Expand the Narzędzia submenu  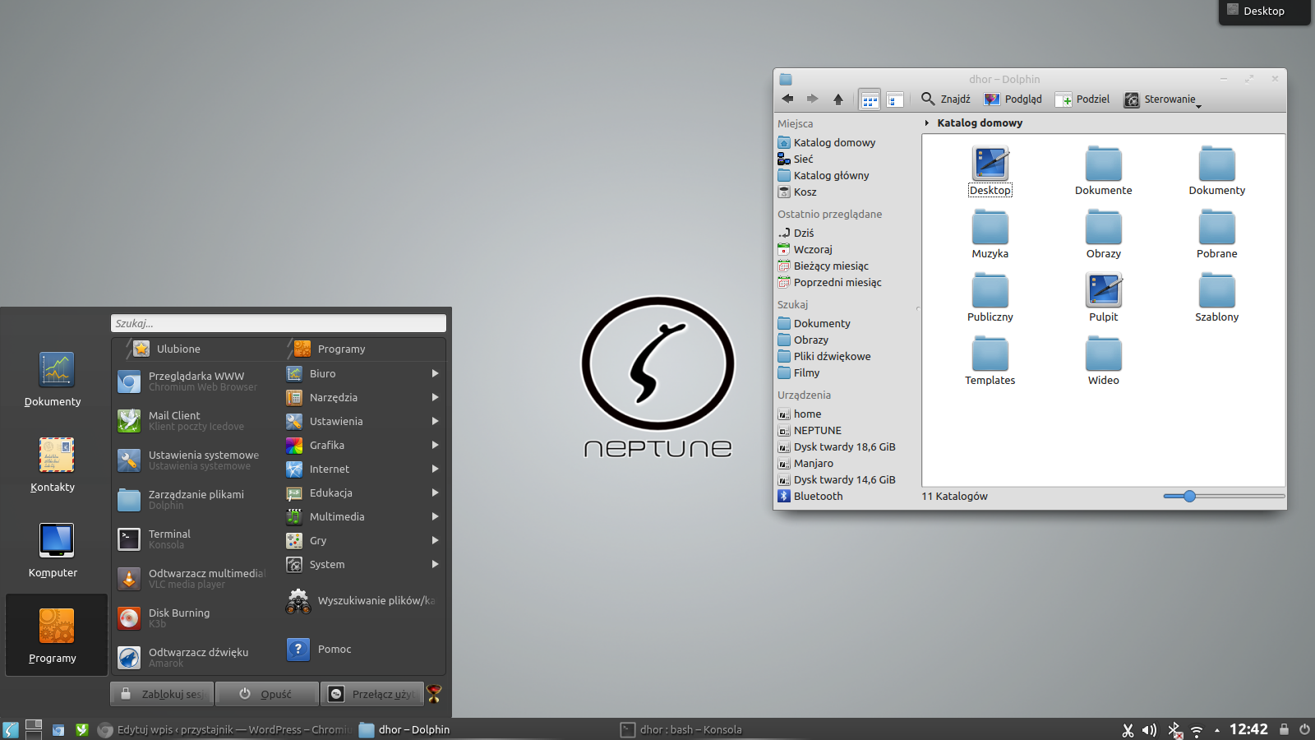[x=362, y=397]
